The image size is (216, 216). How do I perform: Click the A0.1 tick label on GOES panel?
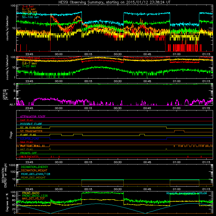pyautogui.click(x=12, y=104)
